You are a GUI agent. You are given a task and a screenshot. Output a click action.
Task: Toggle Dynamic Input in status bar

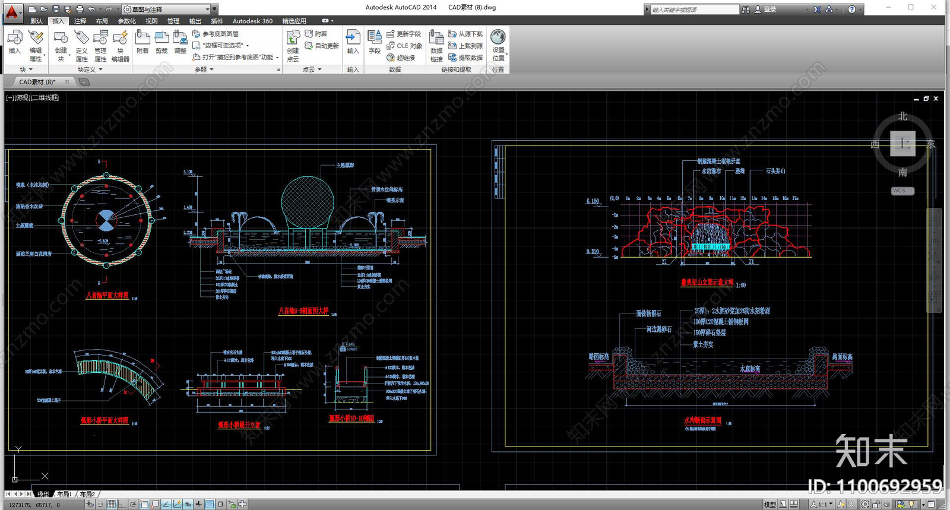188,504
